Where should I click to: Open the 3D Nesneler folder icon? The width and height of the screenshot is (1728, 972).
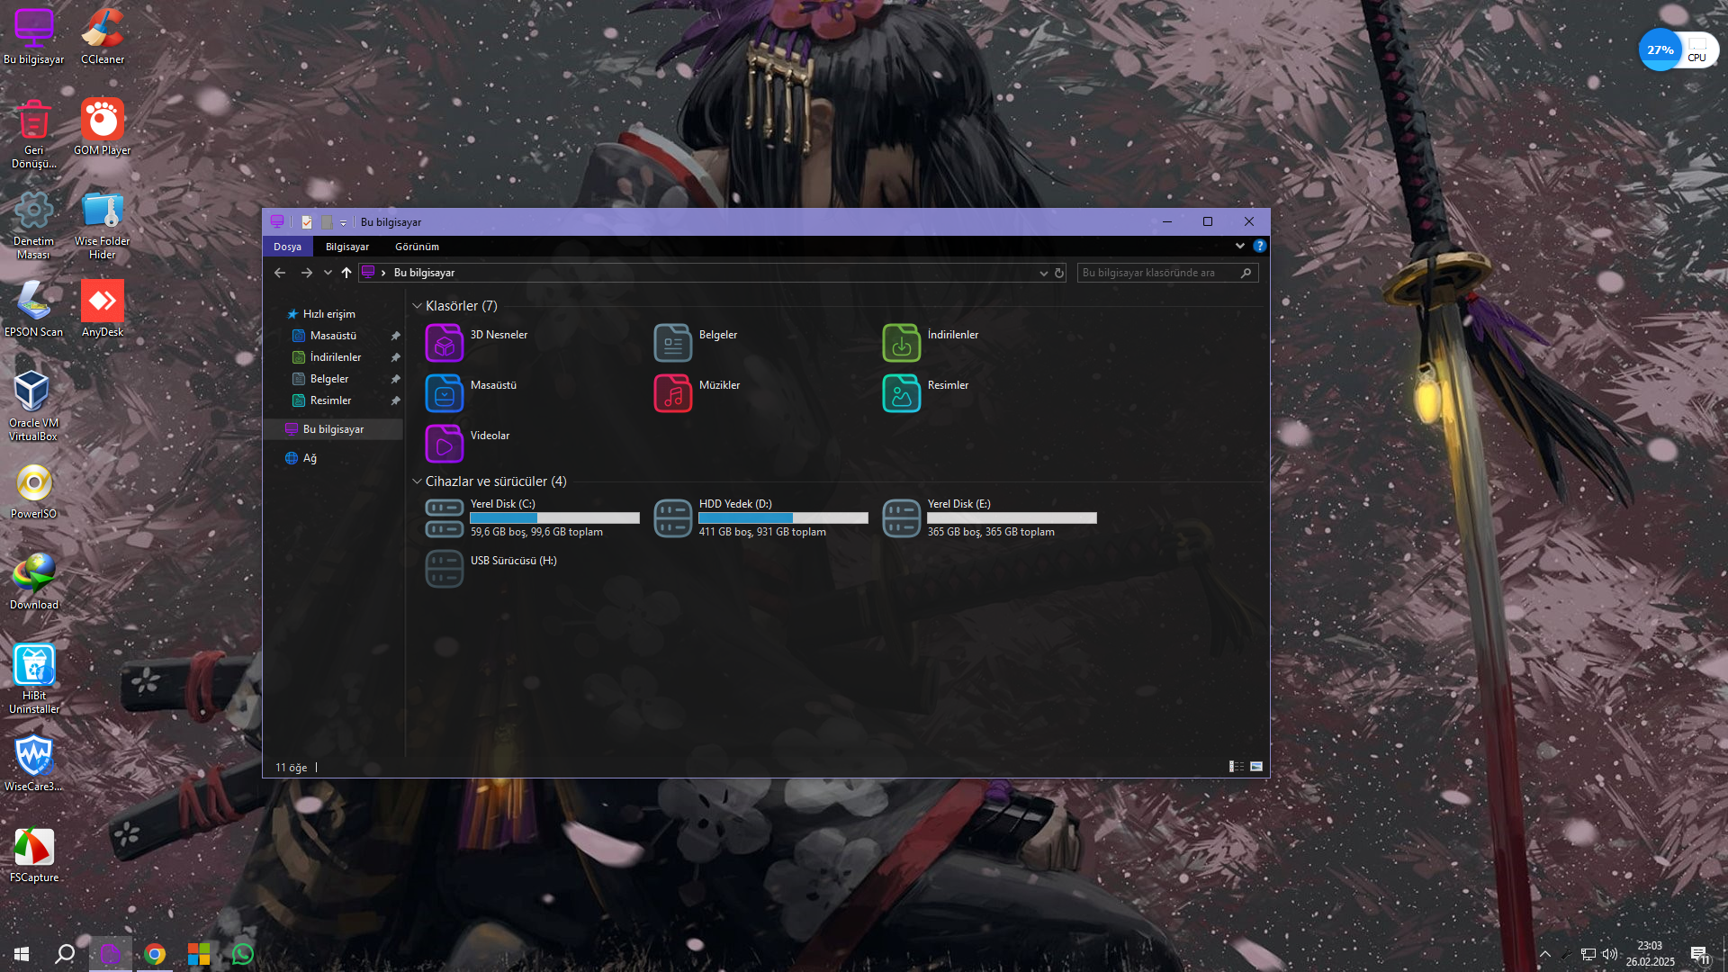pos(444,343)
